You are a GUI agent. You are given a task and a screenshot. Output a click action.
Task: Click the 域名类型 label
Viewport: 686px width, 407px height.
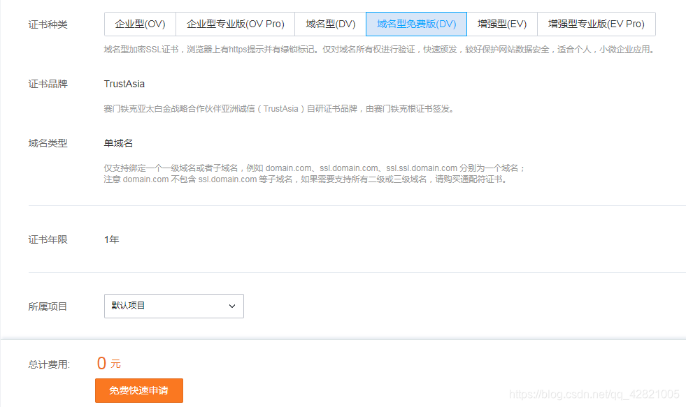point(48,143)
